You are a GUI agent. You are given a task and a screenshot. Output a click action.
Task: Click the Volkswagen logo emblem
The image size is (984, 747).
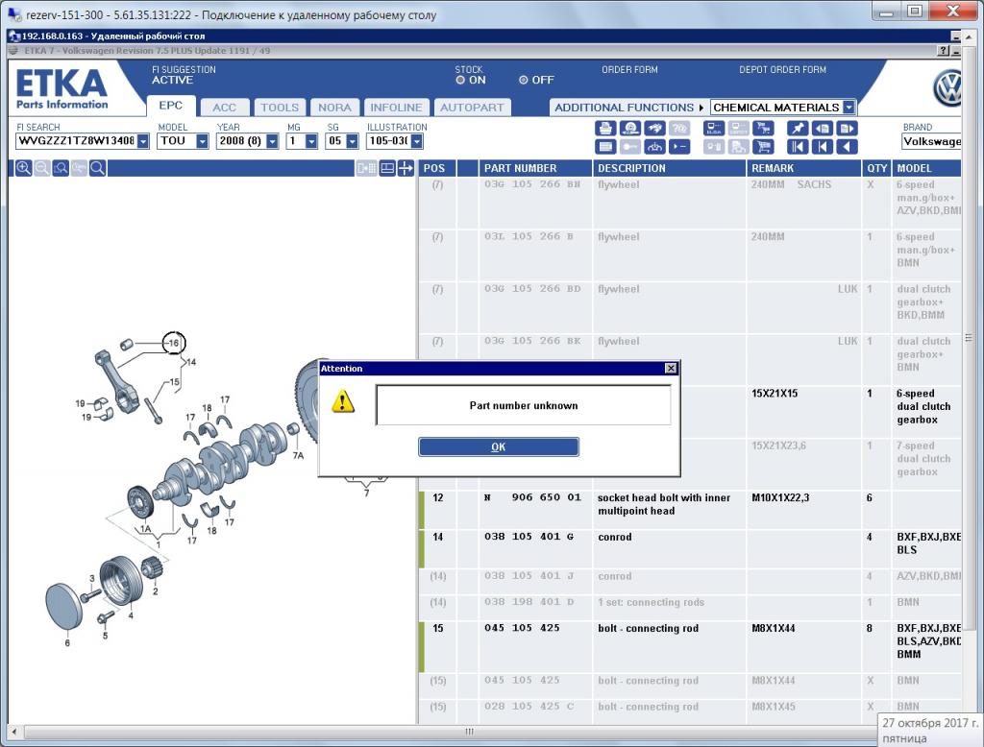click(x=948, y=88)
